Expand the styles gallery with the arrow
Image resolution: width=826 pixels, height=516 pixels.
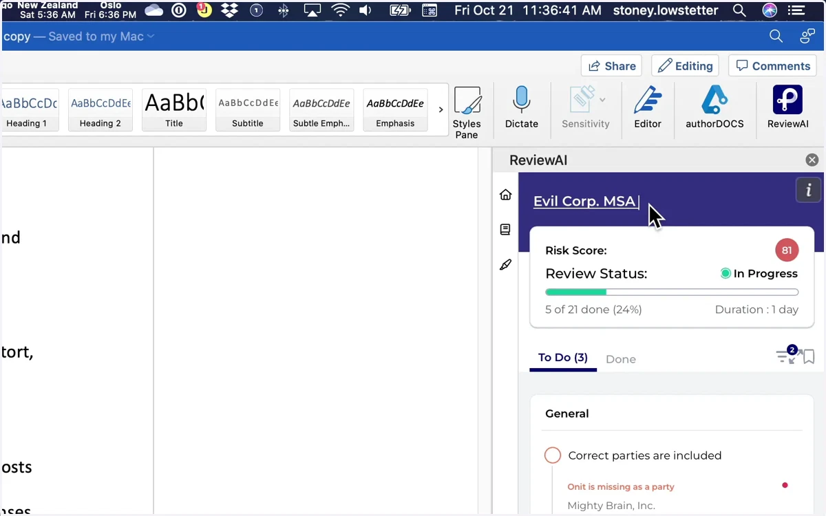(441, 109)
